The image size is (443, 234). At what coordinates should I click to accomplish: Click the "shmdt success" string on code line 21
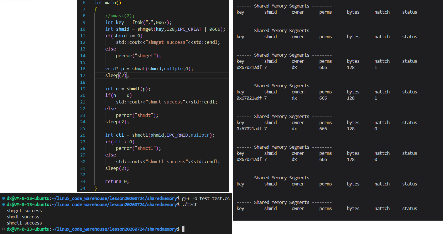tap(165, 102)
